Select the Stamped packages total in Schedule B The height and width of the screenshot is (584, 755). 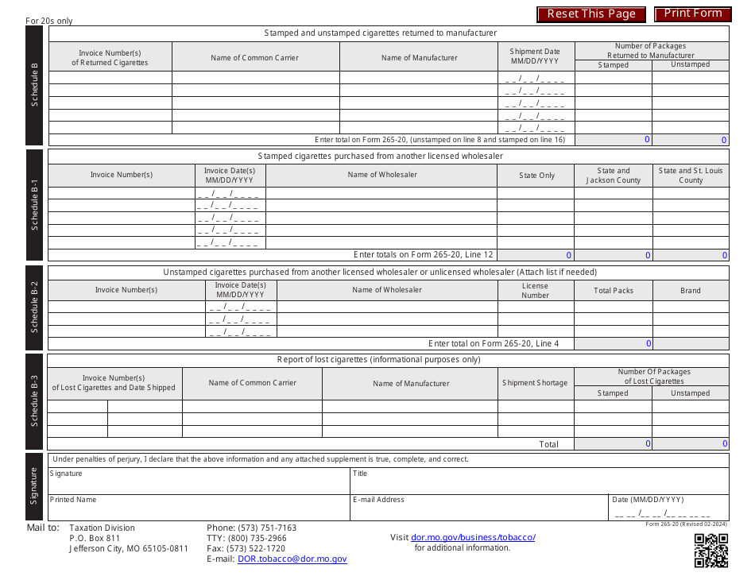tap(613, 137)
